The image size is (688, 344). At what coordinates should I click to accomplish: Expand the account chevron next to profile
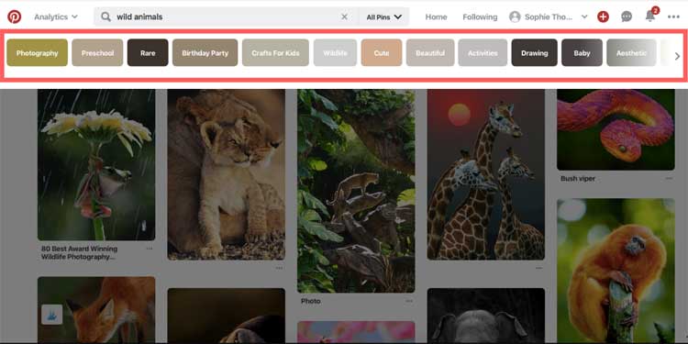click(584, 17)
